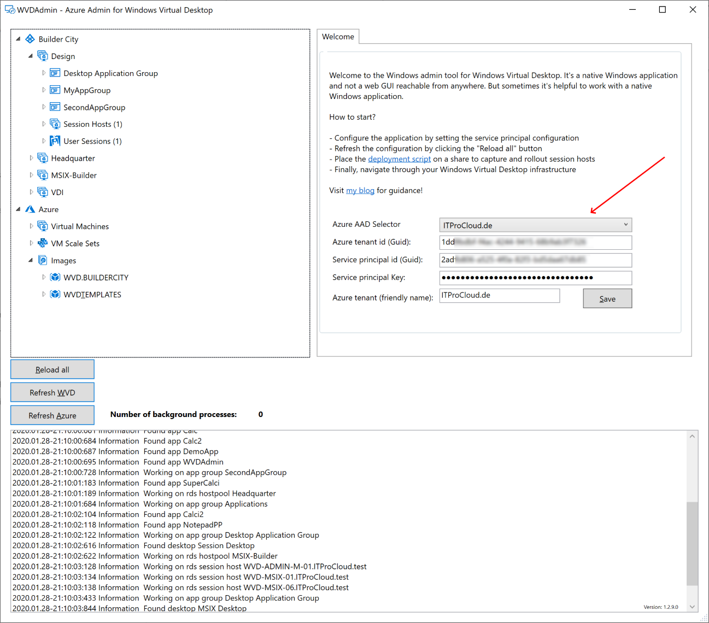This screenshot has width=709, height=623.
Task: Click the Builder City tenant icon
Action: (30, 39)
